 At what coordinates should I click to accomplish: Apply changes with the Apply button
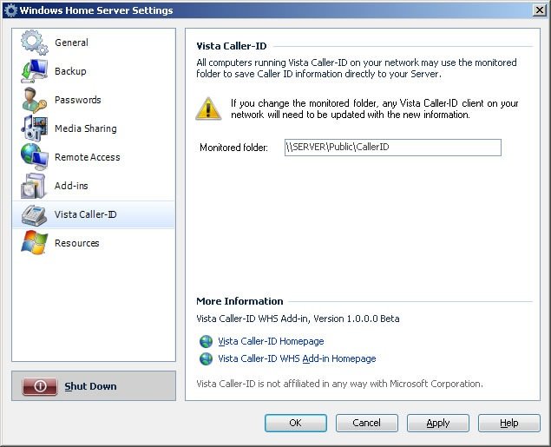438,423
